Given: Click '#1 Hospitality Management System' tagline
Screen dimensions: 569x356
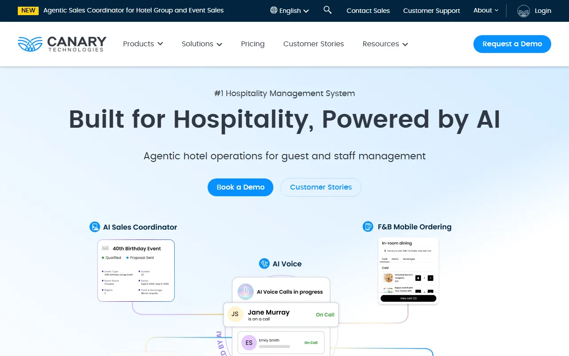Looking at the screenshot, I should (284, 93).
